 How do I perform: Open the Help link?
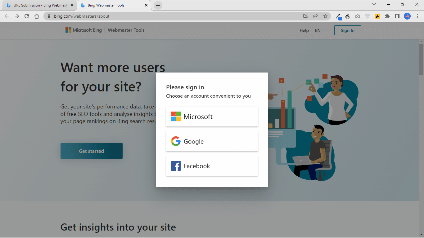point(304,30)
